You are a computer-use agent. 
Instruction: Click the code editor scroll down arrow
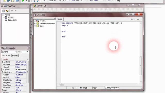[141, 81]
